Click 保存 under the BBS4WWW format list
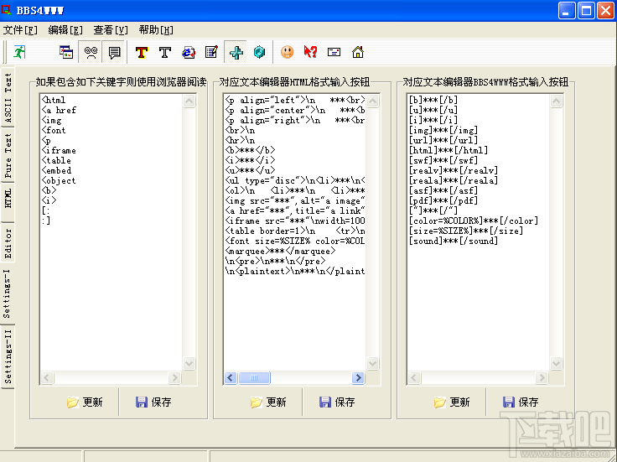 point(521,402)
